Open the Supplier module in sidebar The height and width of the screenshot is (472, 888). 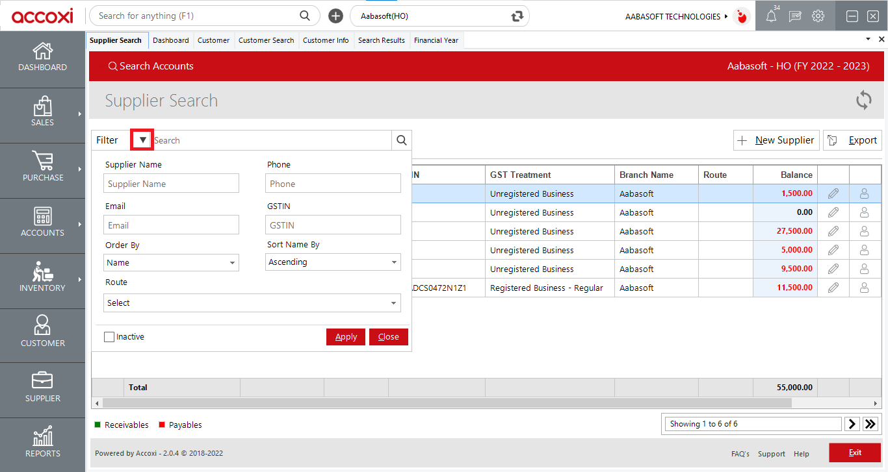[x=42, y=388]
